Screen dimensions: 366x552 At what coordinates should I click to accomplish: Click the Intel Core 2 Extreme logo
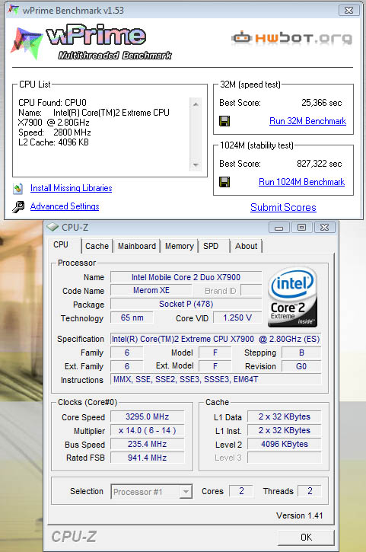click(292, 298)
